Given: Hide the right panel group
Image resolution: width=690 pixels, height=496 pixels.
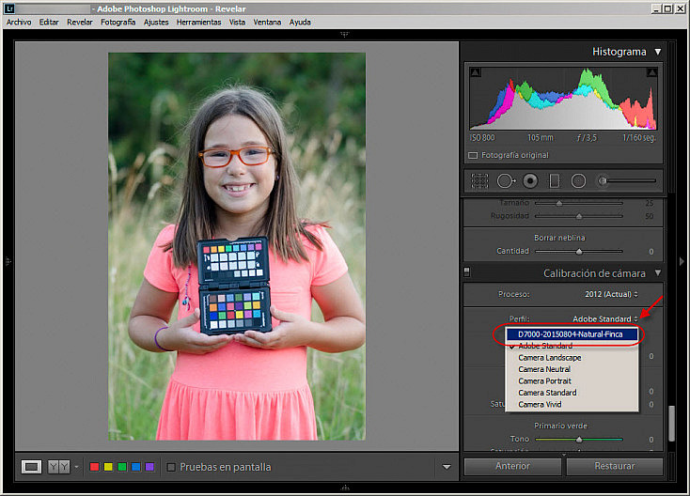Looking at the screenshot, I should [682, 261].
